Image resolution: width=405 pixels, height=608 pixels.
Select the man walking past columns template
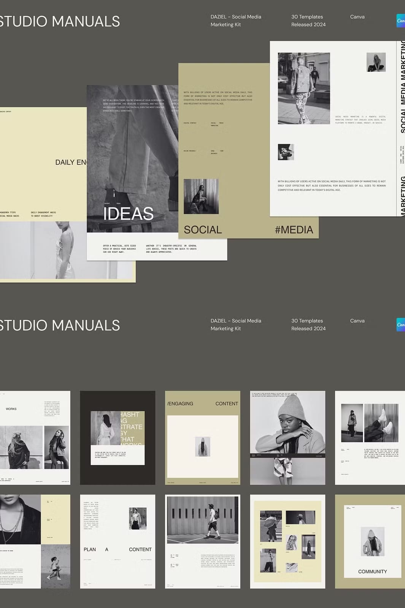pyautogui.click(x=202, y=541)
